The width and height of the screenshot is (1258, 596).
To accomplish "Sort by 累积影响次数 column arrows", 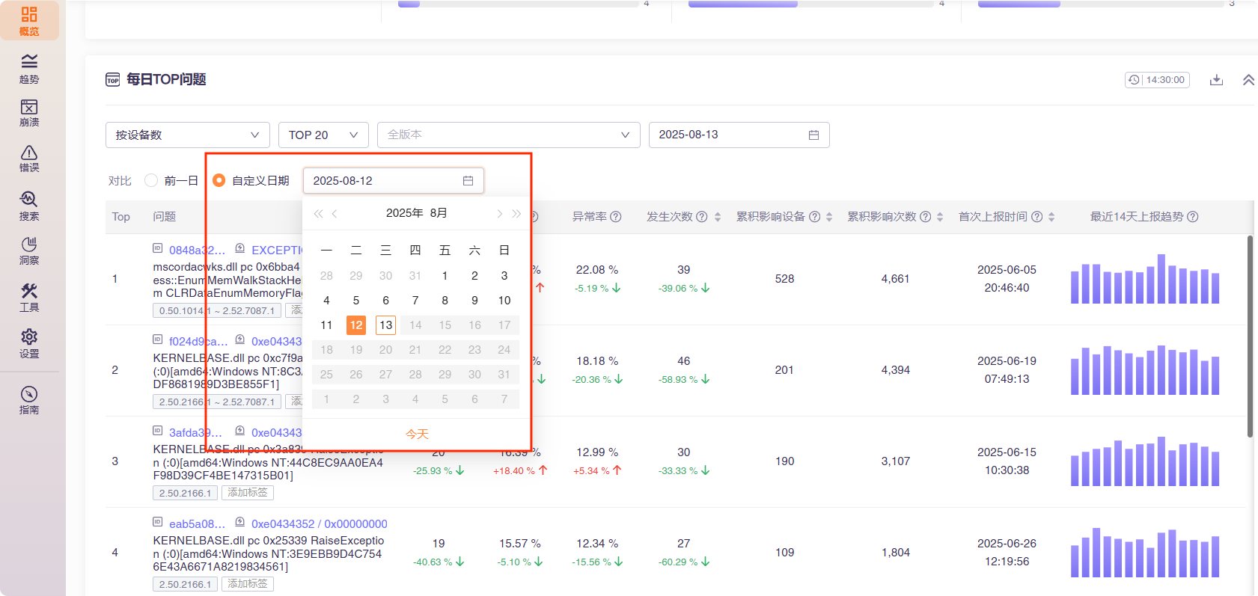I will pos(940,217).
